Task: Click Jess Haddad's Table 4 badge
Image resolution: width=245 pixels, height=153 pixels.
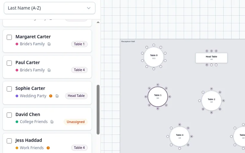Action: coord(79,147)
